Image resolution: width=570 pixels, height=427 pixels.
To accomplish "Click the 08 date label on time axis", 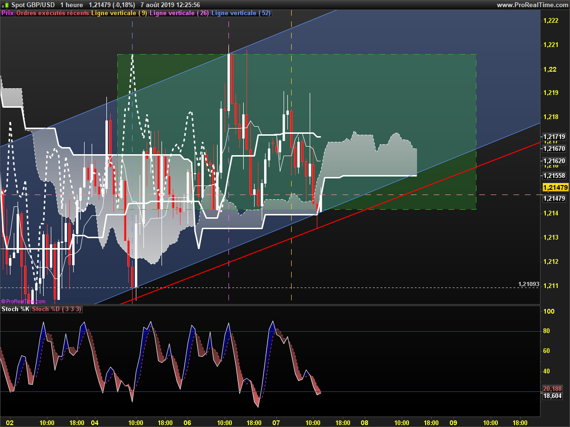I will click(364, 422).
